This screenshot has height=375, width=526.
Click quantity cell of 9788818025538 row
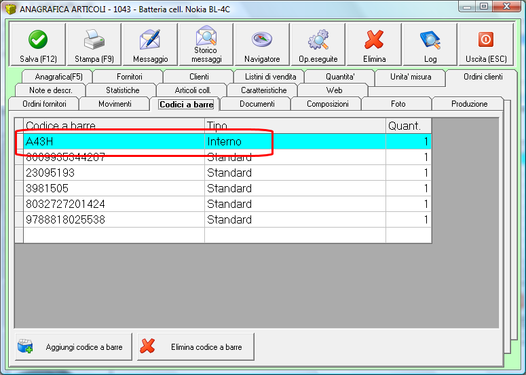coord(409,219)
